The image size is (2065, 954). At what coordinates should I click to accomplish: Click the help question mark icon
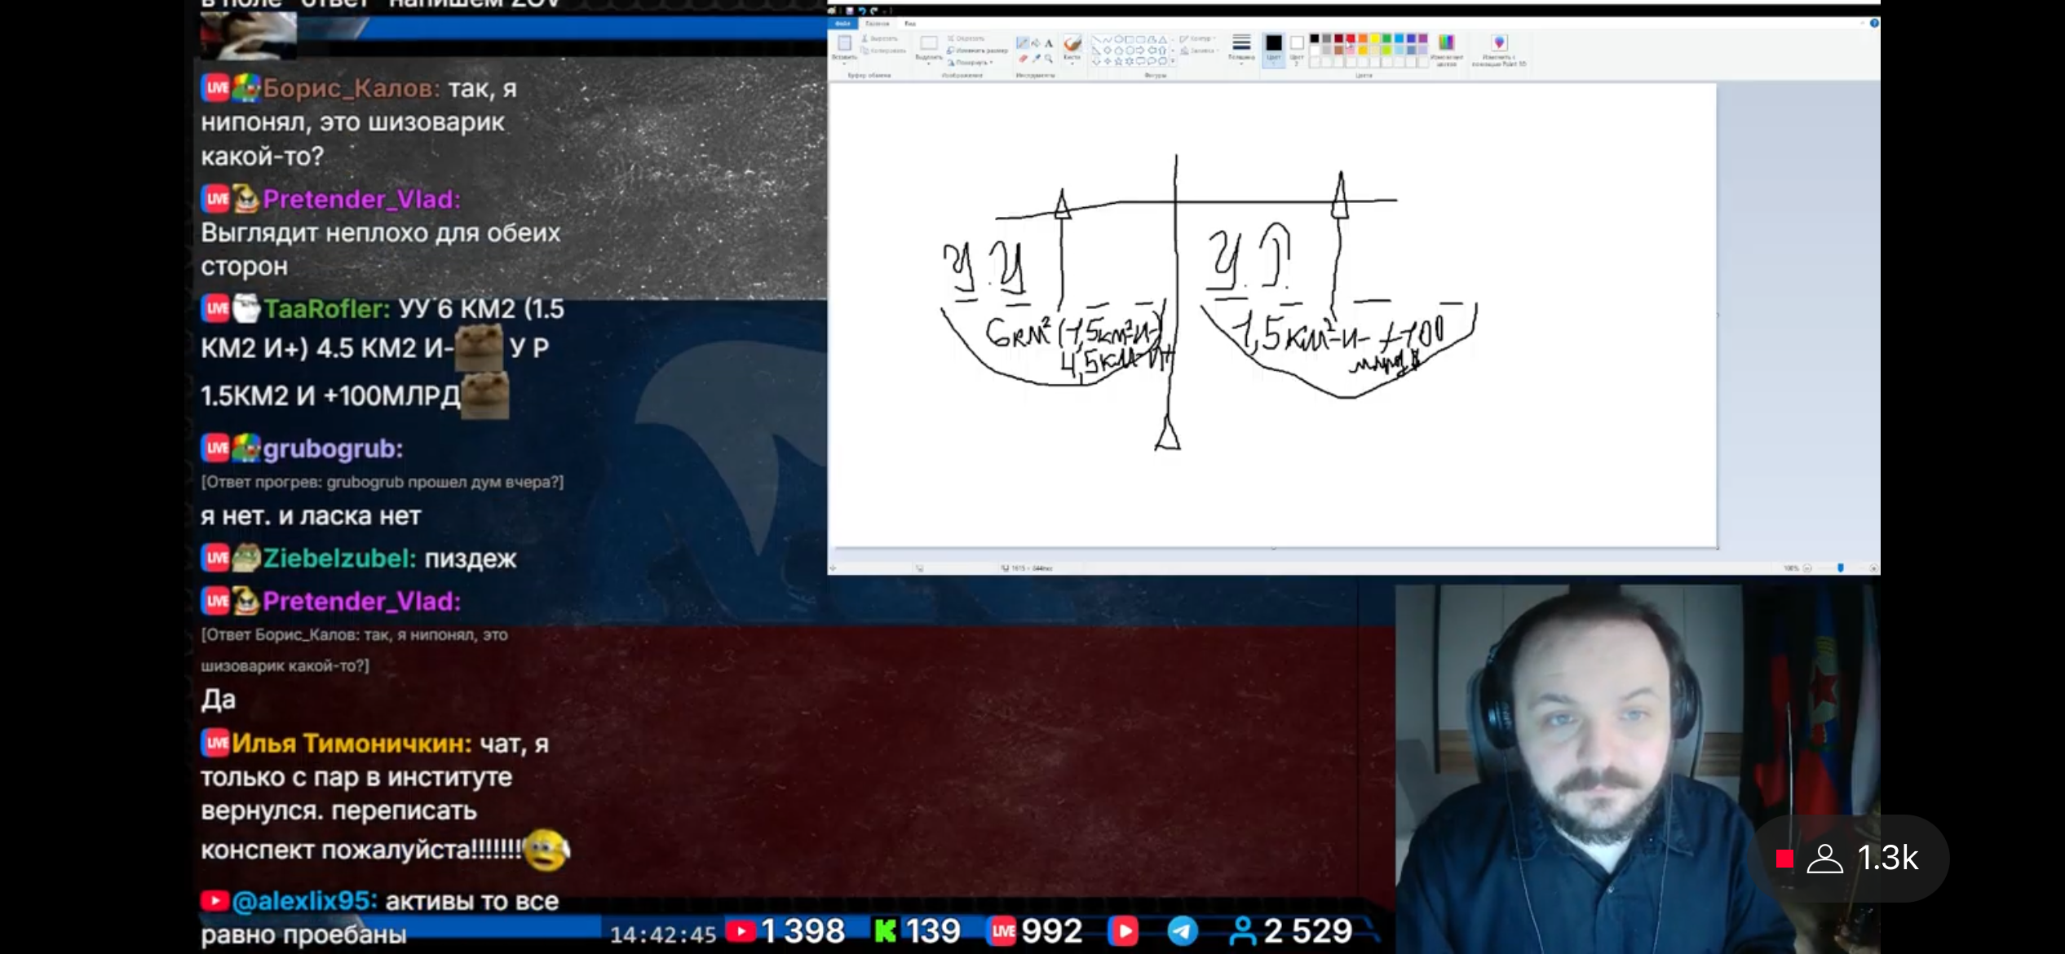(x=1874, y=23)
